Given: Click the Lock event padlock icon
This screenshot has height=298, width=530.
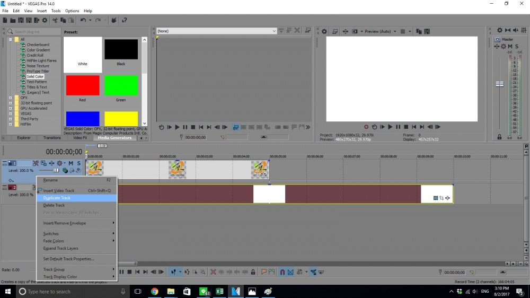Looking at the screenshot, I should pos(253,272).
